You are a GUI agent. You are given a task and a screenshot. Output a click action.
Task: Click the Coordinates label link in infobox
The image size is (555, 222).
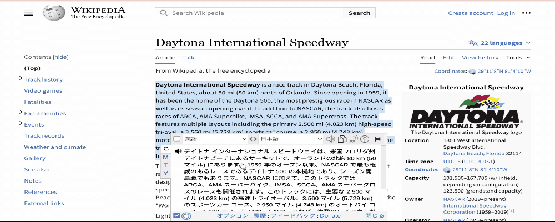(422, 170)
